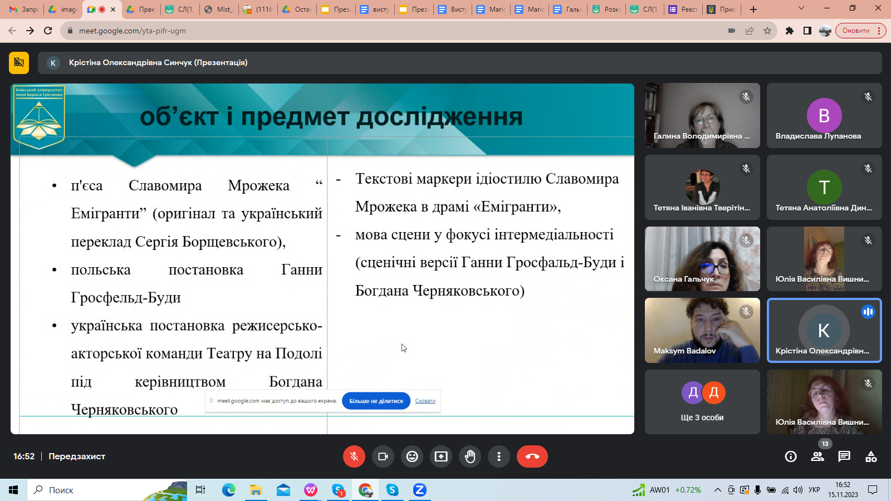The image size is (891, 501).
Task: Click the yellow disabled captions icon at top left
Action: coord(19,63)
